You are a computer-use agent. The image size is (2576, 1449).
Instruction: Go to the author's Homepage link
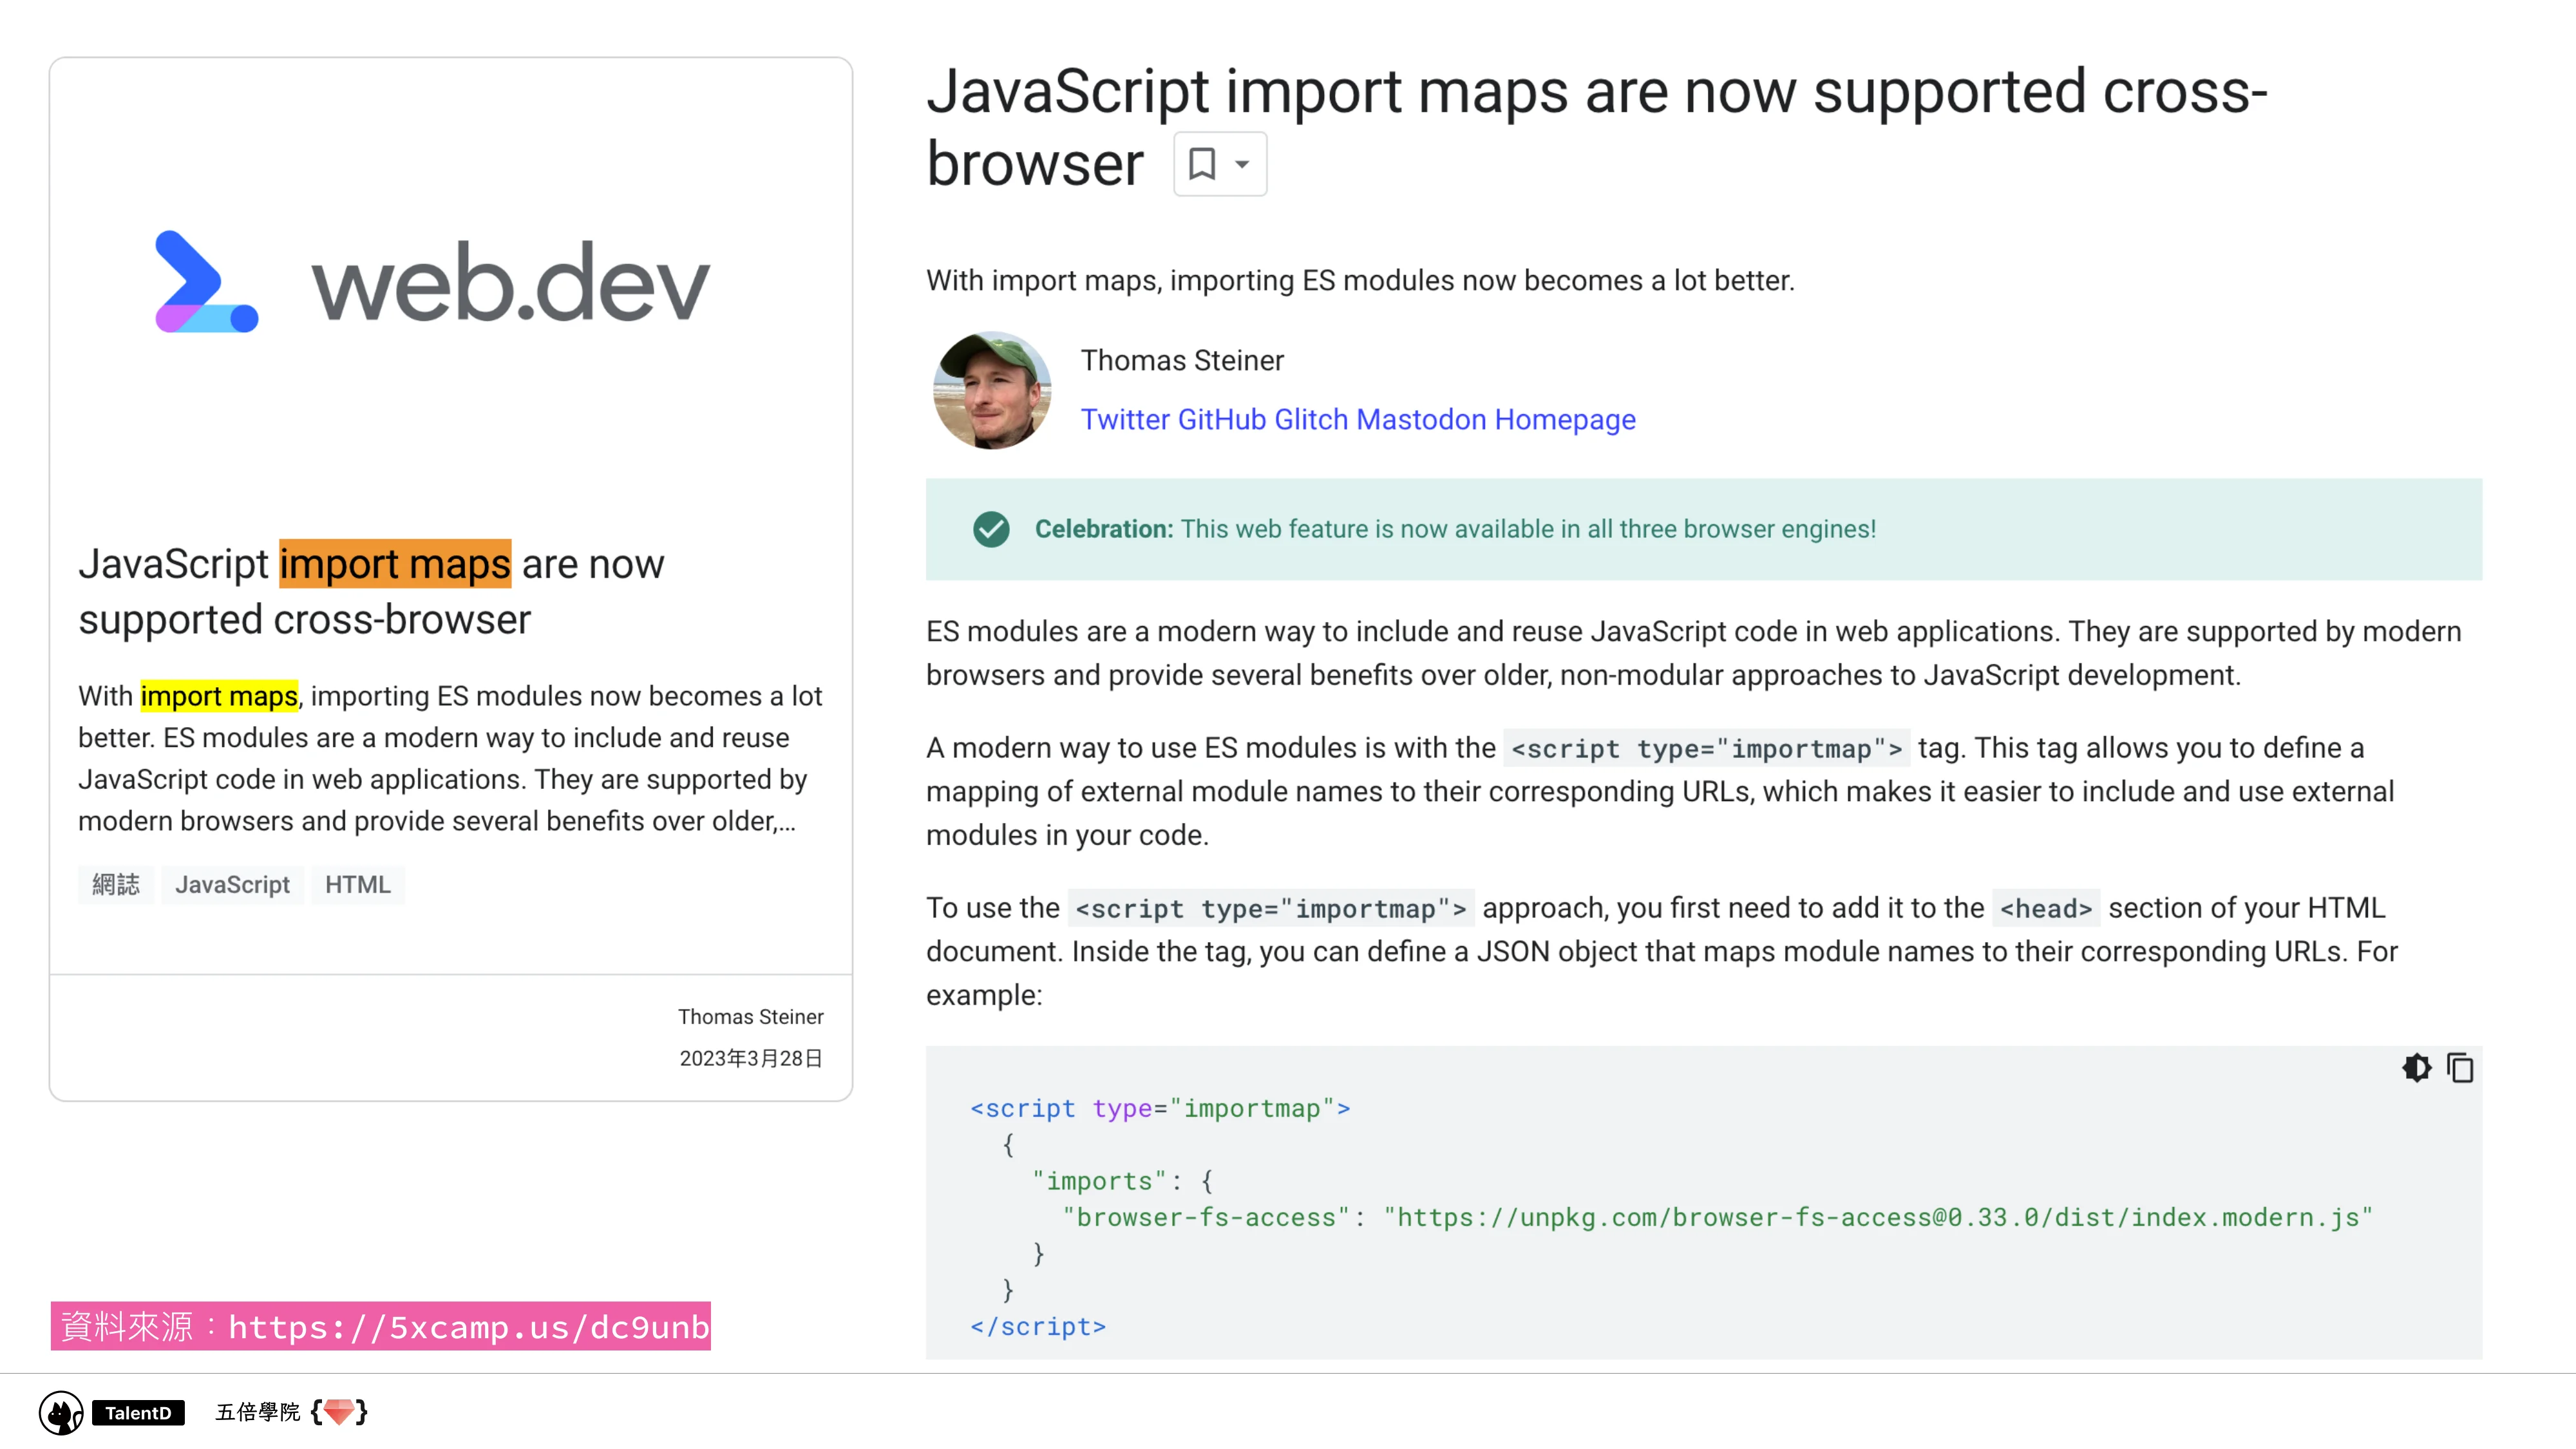pos(1564,419)
